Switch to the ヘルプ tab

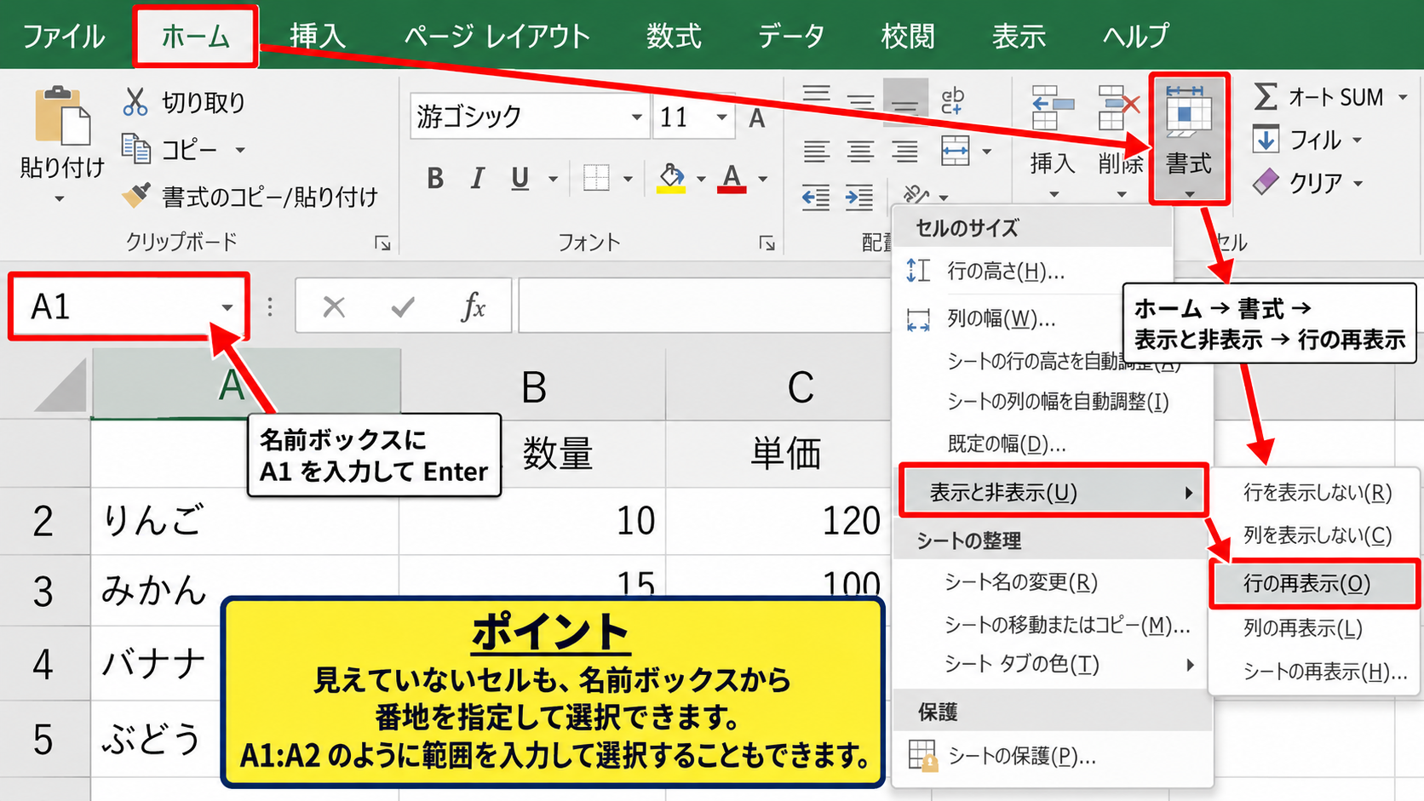[1135, 37]
